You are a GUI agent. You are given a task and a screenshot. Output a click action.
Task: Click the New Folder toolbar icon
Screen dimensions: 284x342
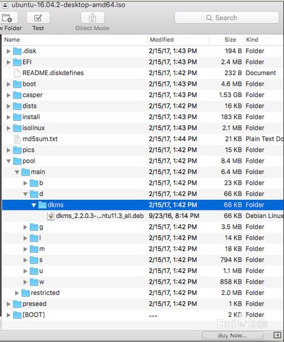(x=8, y=18)
